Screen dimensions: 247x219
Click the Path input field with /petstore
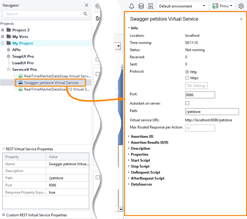pos(212,111)
